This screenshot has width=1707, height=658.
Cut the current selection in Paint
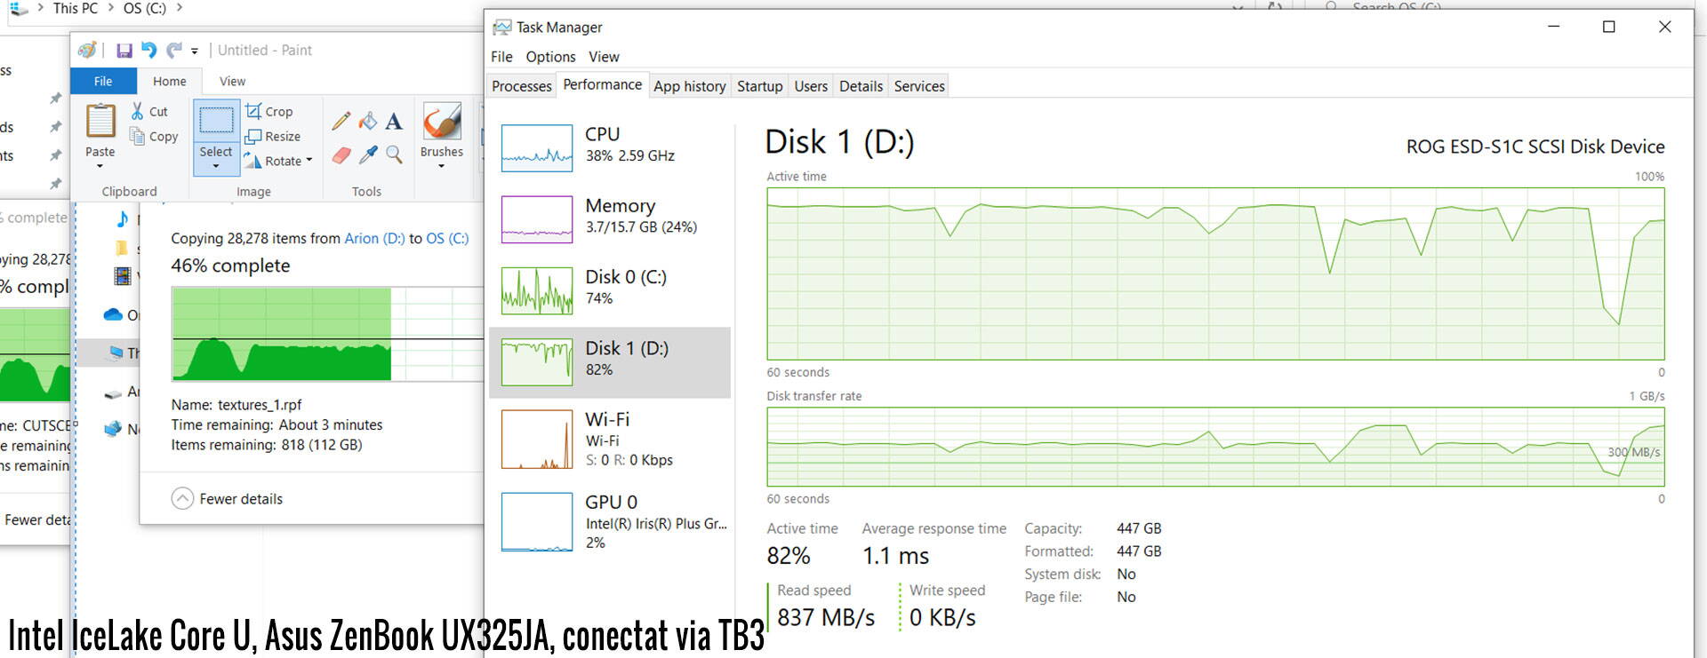click(150, 112)
